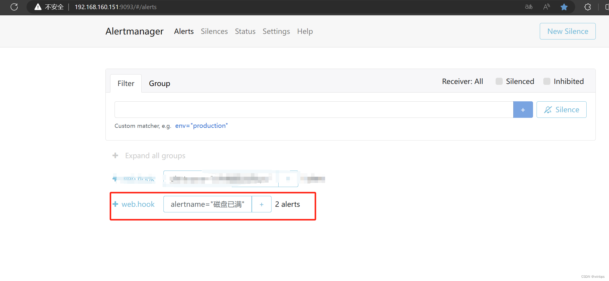
Task: Click the bookmark star icon in the address bar
Action: 564,7
